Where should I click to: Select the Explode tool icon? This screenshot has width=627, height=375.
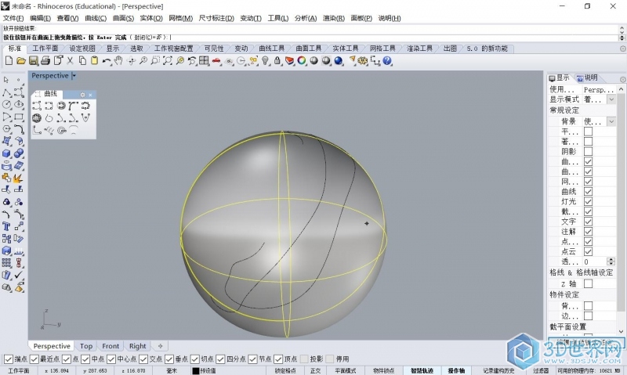click(18, 178)
